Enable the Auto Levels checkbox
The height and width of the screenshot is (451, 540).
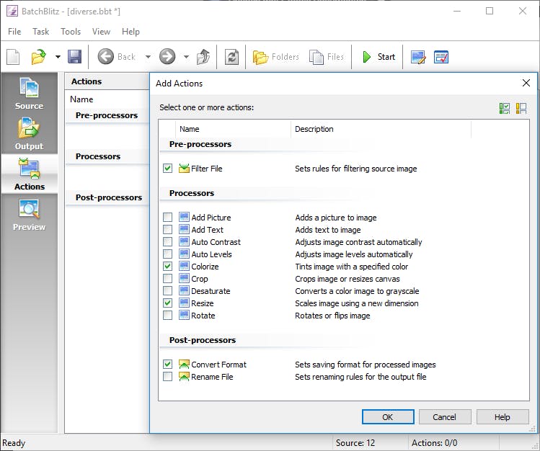point(167,254)
